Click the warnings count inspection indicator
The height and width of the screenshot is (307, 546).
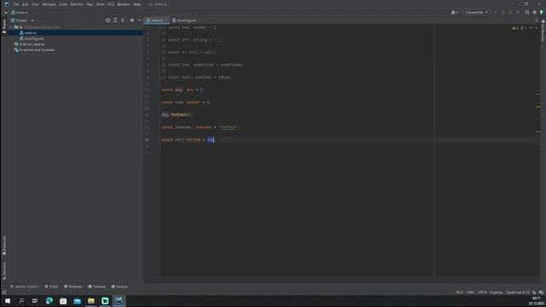(515, 28)
